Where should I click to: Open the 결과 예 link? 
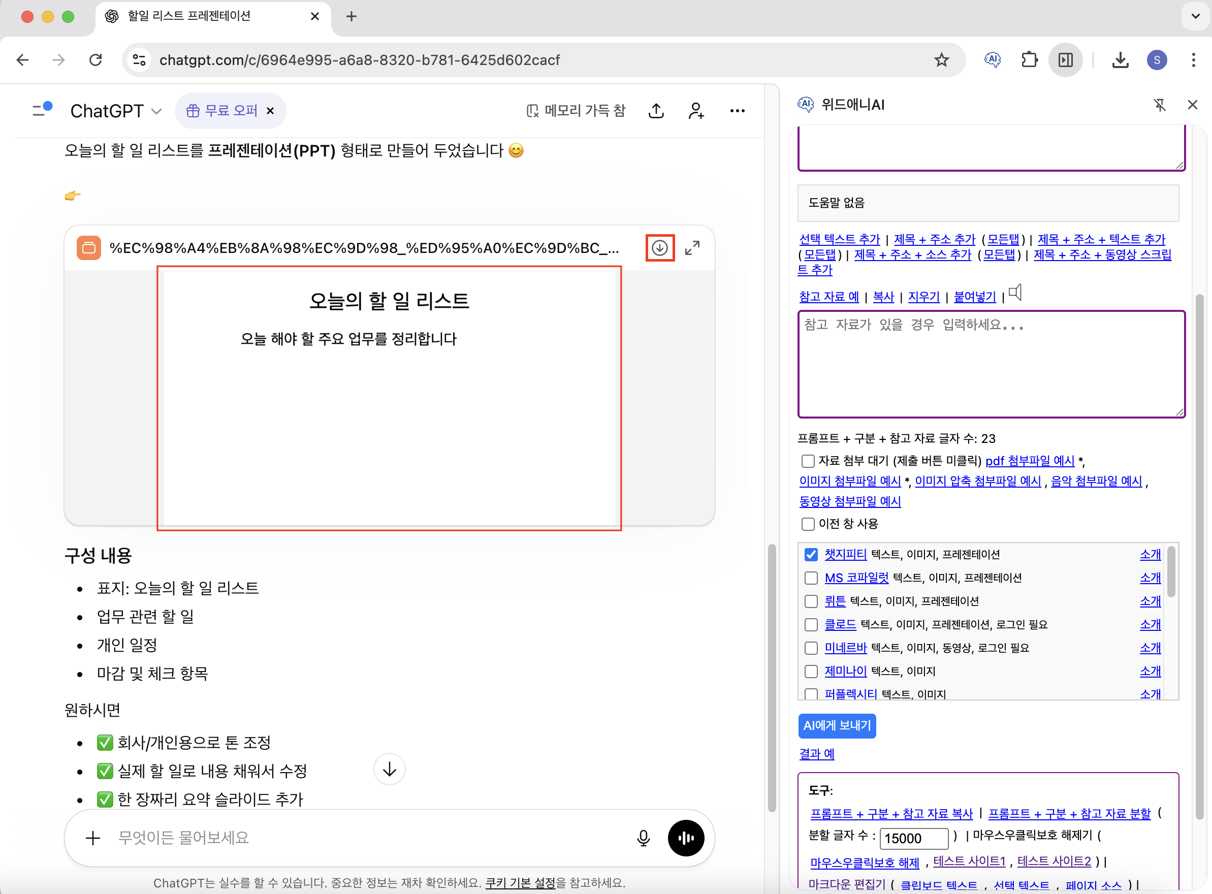click(816, 753)
